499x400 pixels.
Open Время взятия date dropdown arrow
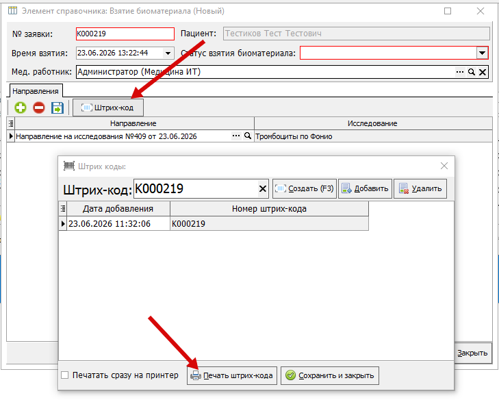[x=168, y=53]
